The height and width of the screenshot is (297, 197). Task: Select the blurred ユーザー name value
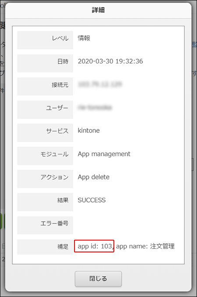point(95,108)
